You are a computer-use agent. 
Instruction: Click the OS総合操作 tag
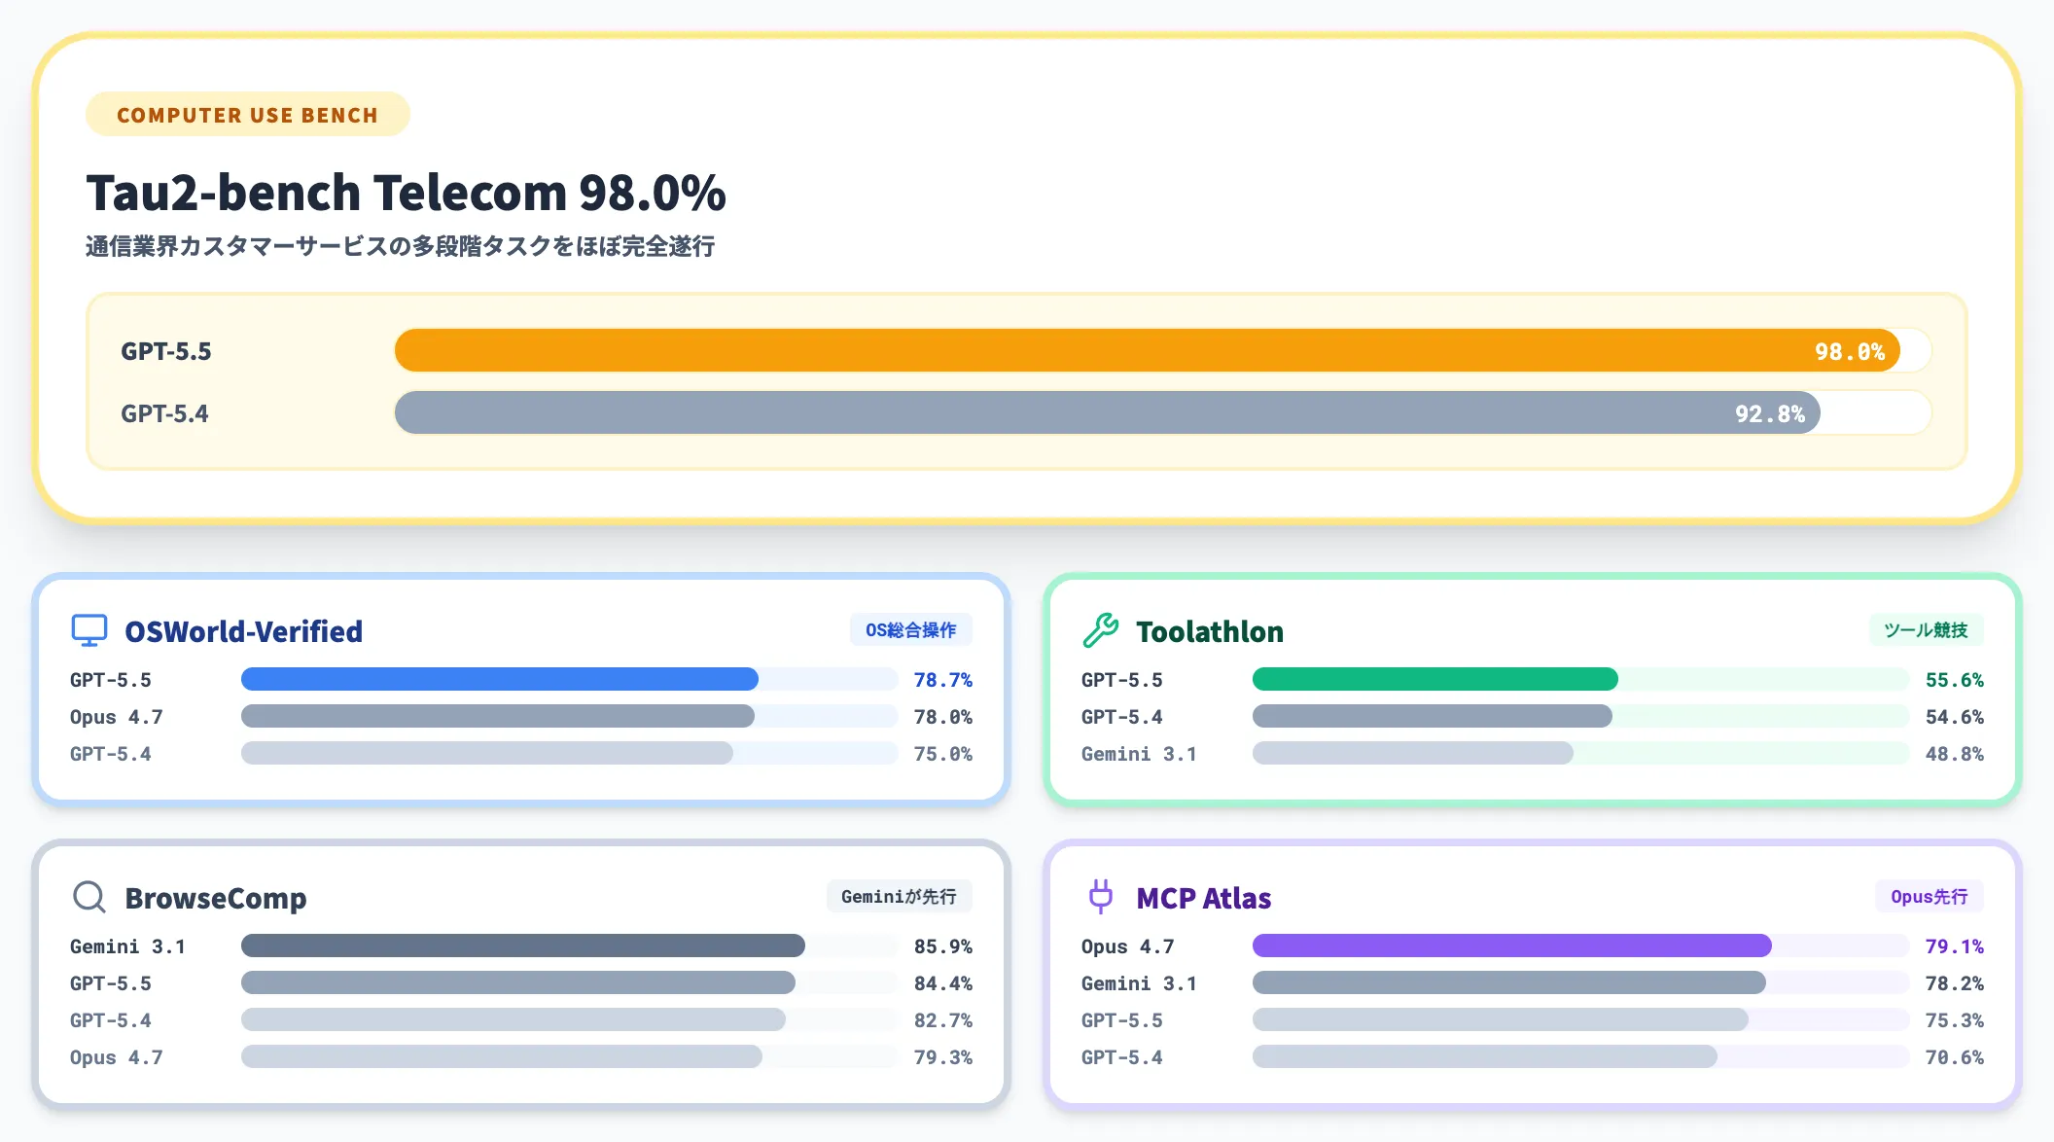(910, 630)
